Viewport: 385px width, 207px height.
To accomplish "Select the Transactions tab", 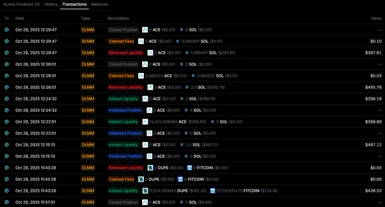I will pyautogui.click(x=74, y=4).
